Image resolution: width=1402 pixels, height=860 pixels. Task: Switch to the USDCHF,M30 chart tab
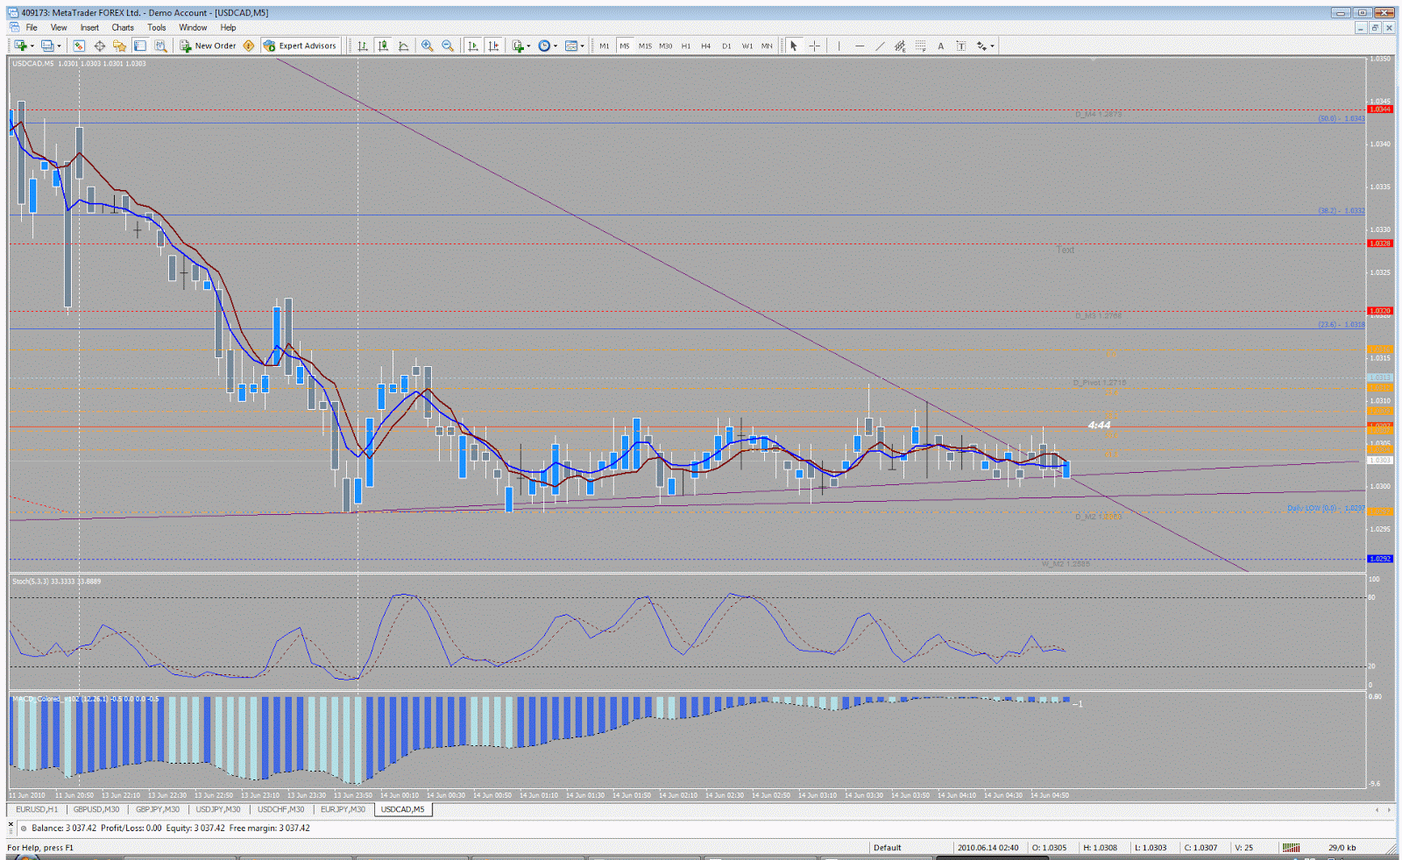280,809
